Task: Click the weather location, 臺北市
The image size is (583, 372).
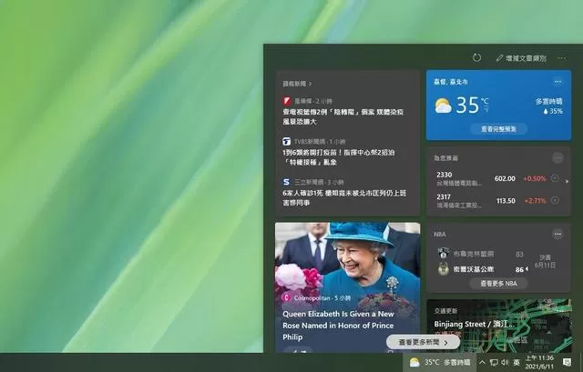Action: point(450,82)
